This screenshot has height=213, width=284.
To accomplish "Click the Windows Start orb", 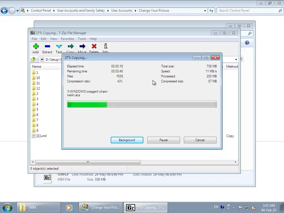I will [7, 207].
